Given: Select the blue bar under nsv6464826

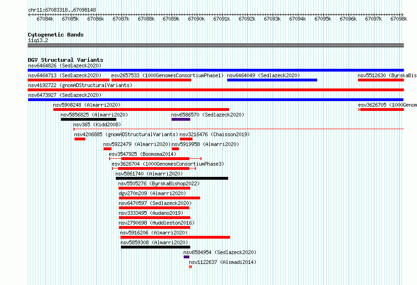Looking at the screenshot, I should tap(216, 70).
